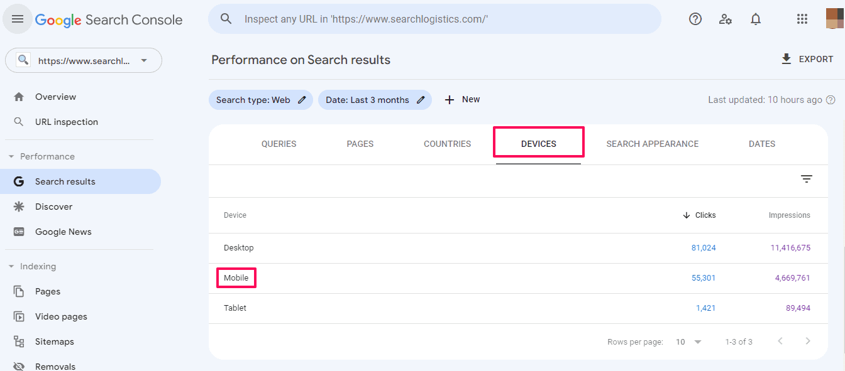
Task: Sort by Impressions column header
Action: click(789, 215)
